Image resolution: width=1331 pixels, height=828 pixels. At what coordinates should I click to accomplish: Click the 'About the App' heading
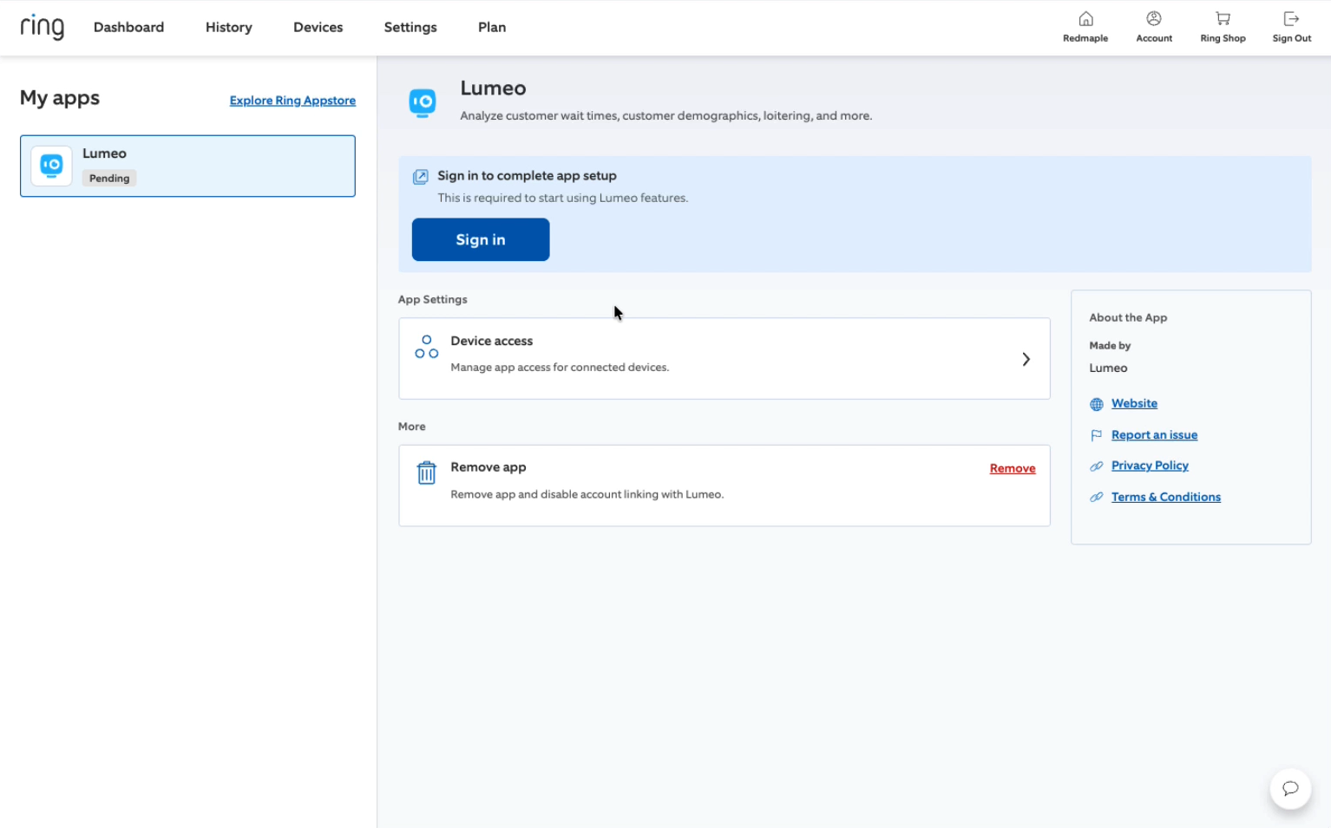(x=1128, y=317)
